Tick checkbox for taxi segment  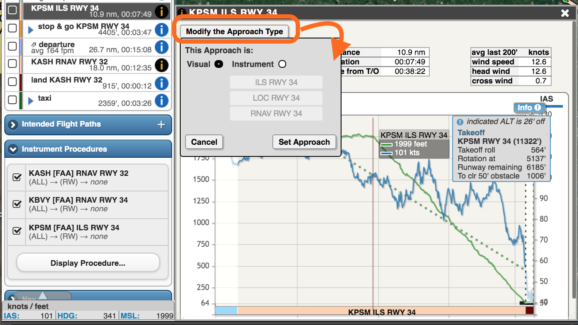pos(13,100)
